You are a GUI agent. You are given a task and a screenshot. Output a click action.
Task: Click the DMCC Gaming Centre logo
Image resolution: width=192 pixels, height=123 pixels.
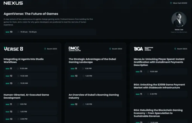click(x=74, y=49)
